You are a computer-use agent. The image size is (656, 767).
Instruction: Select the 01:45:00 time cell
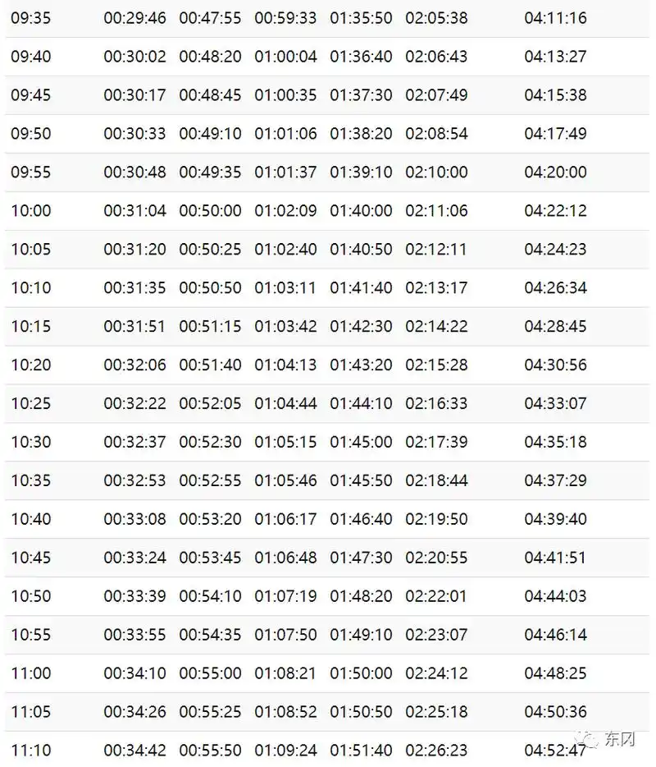click(361, 442)
